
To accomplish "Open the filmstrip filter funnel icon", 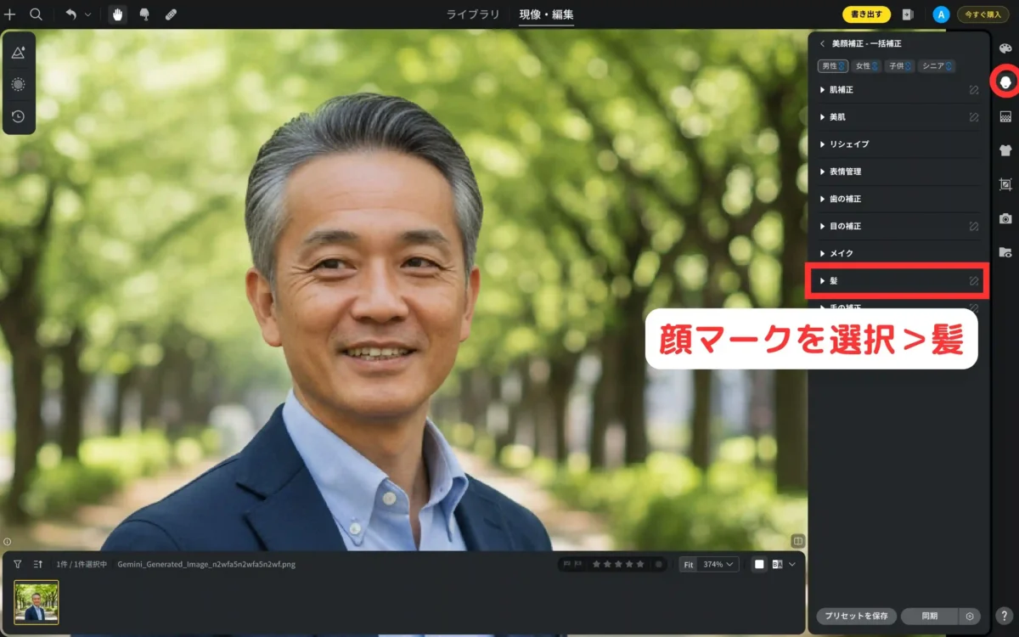I will click(17, 564).
